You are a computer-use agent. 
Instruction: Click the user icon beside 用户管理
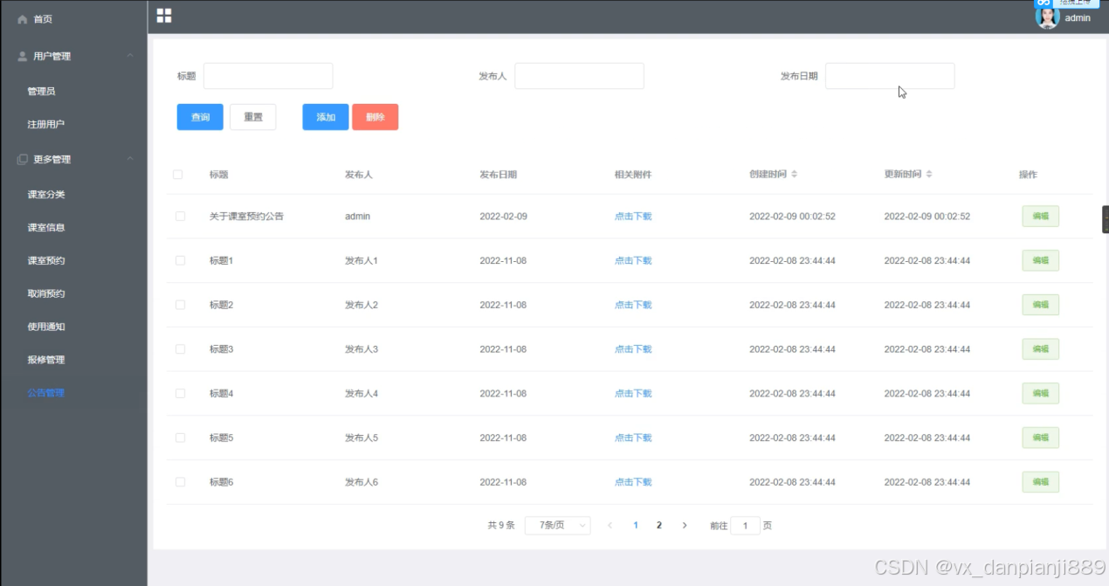point(23,56)
